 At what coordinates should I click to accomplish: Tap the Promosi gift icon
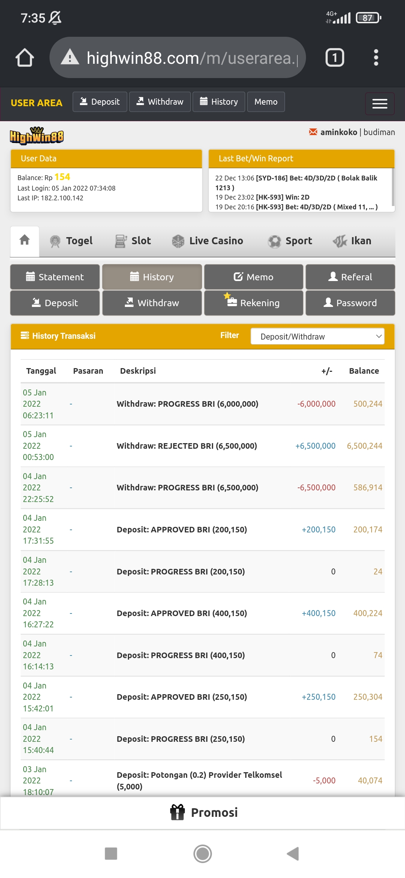pos(177,812)
